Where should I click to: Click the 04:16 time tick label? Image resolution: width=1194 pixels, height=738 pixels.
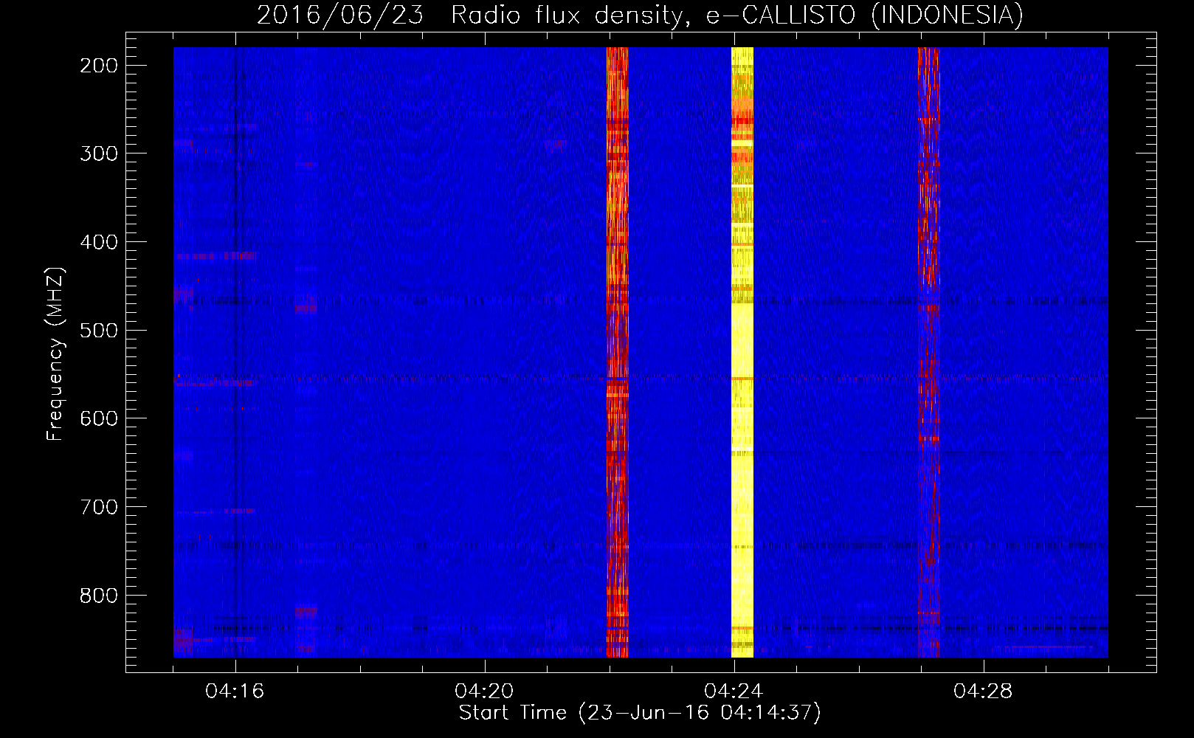click(x=235, y=692)
